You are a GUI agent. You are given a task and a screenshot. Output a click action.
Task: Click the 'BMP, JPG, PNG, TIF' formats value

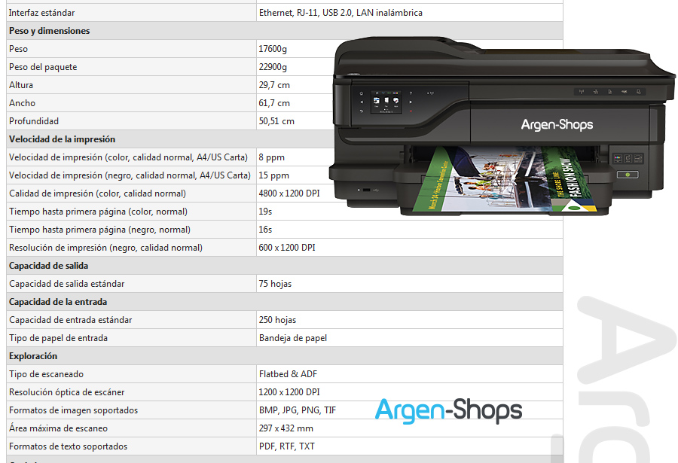click(x=298, y=411)
